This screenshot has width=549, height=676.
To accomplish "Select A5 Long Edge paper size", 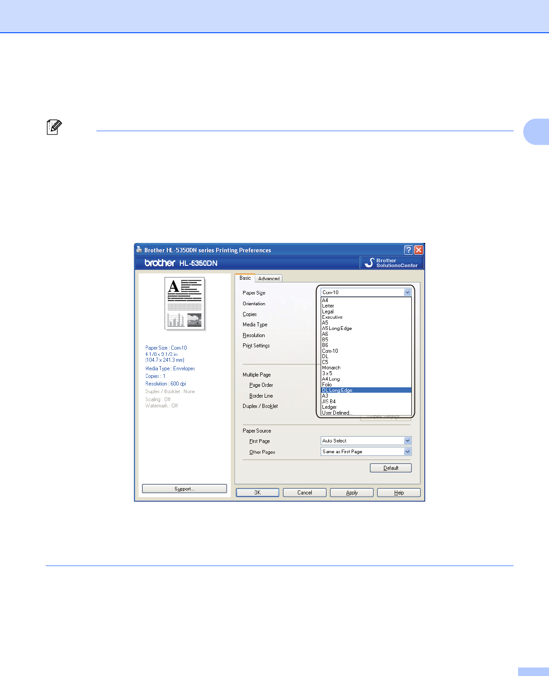I will point(366,328).
